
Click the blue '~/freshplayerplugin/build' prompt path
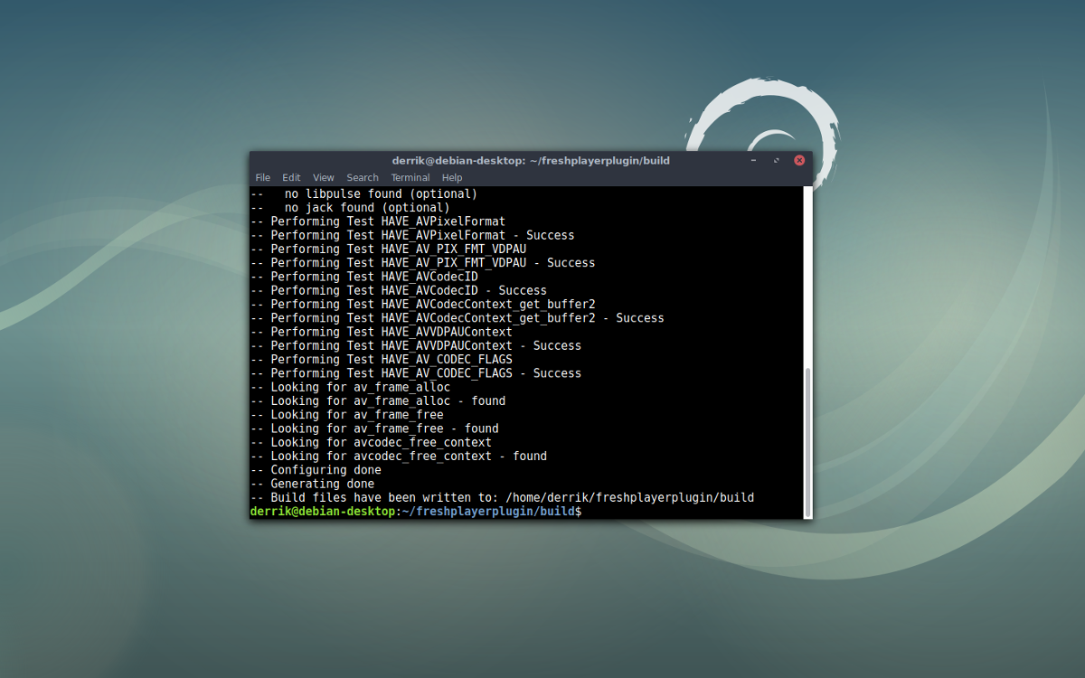pyautogui.click(x=489, y=512)
